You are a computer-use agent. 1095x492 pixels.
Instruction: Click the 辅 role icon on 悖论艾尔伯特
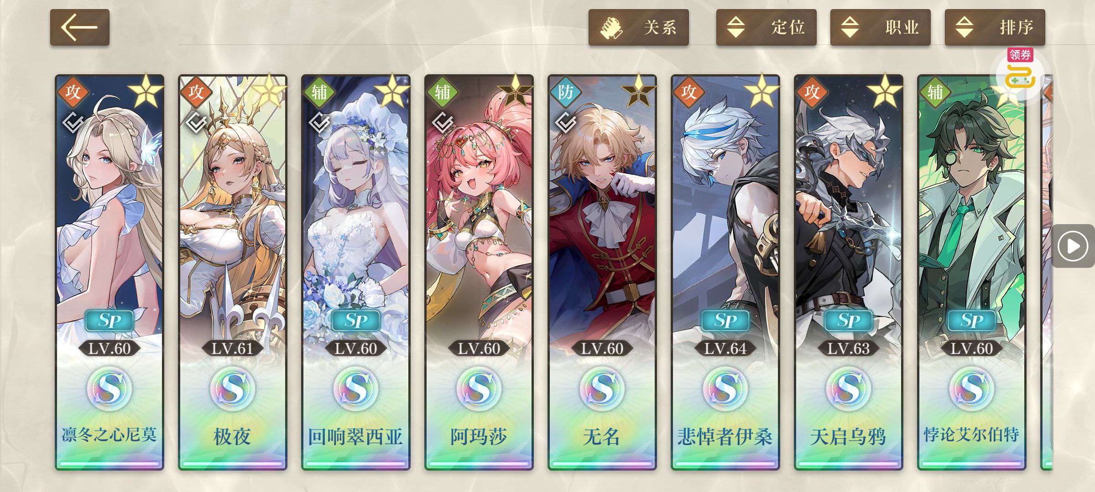pos(935,92)
